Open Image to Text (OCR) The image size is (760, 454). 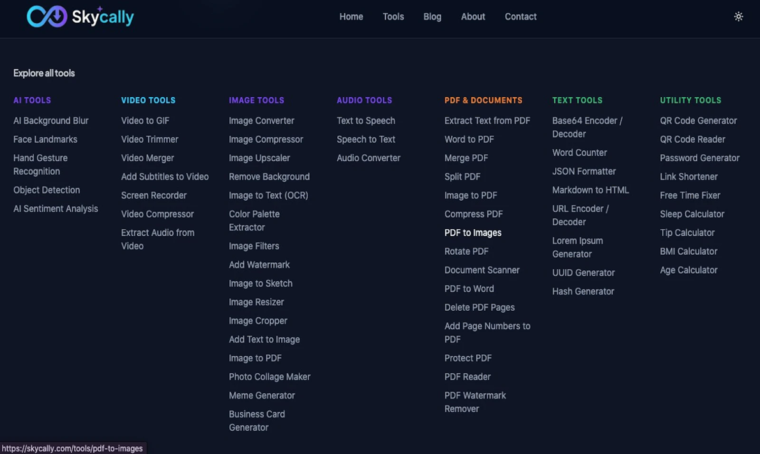point(268,195)
